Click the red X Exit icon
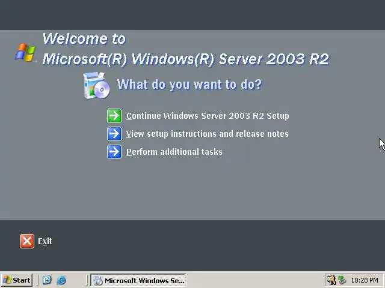 [27, 241]
